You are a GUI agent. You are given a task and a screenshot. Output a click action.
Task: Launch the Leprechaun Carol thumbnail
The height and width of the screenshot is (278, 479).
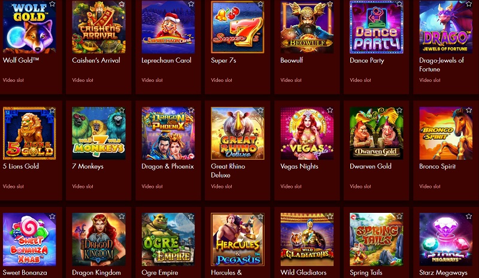tap(168, 27)
